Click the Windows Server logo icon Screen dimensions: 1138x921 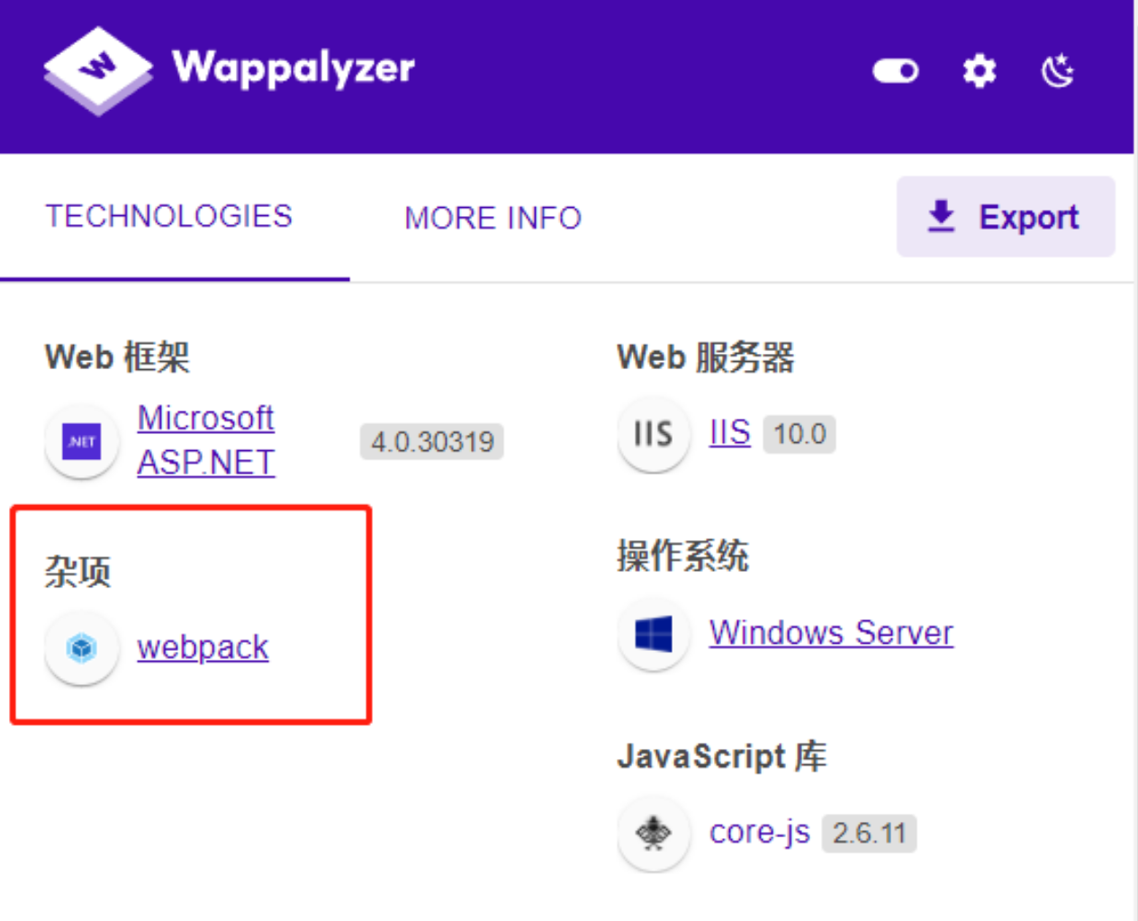[x=653, y=633]
